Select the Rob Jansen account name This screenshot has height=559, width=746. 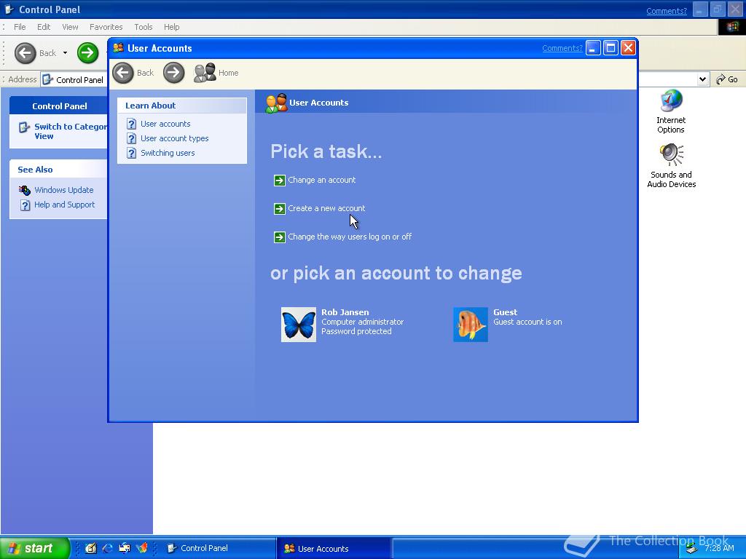point(345,312)
